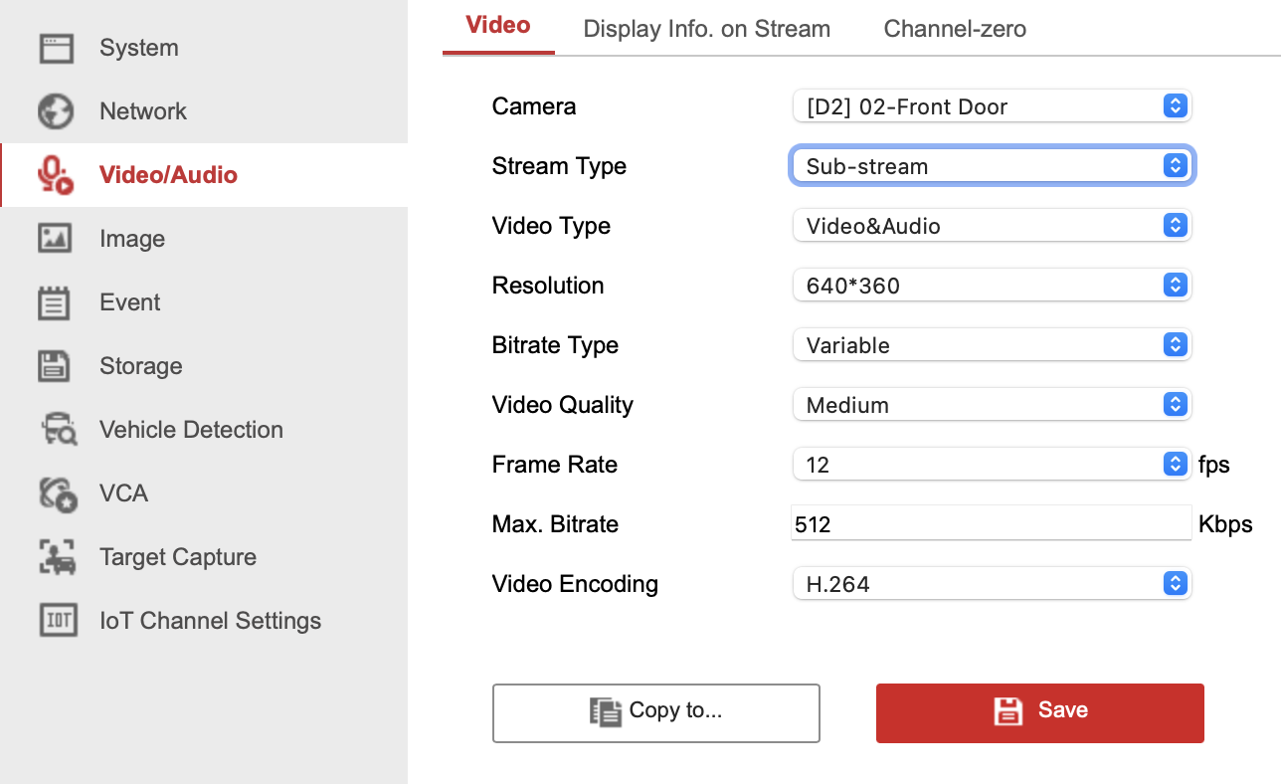Open the Frame Rate dropdown

(992, 465)
